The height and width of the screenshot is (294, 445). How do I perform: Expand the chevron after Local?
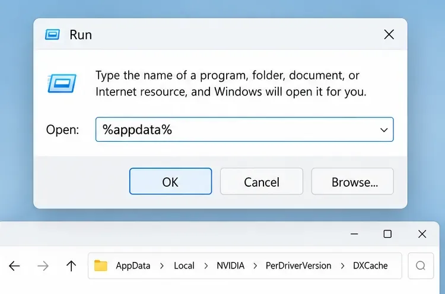click(x=206, y=266)
